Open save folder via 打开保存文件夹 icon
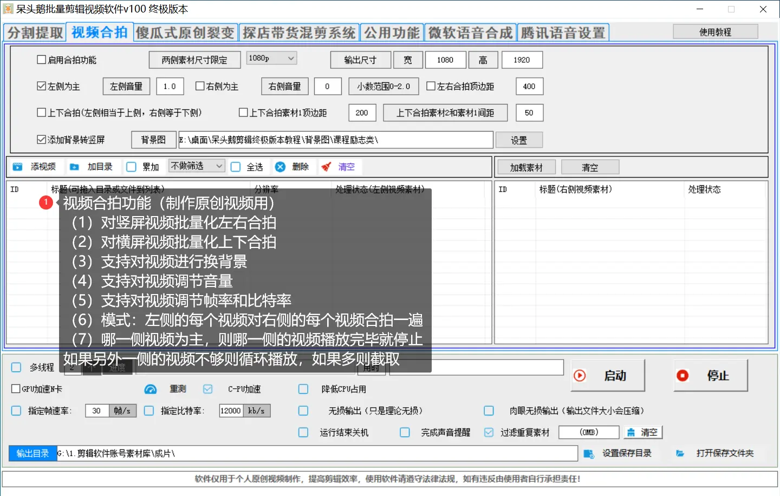 pyautogui.click(x=680, y=453)
